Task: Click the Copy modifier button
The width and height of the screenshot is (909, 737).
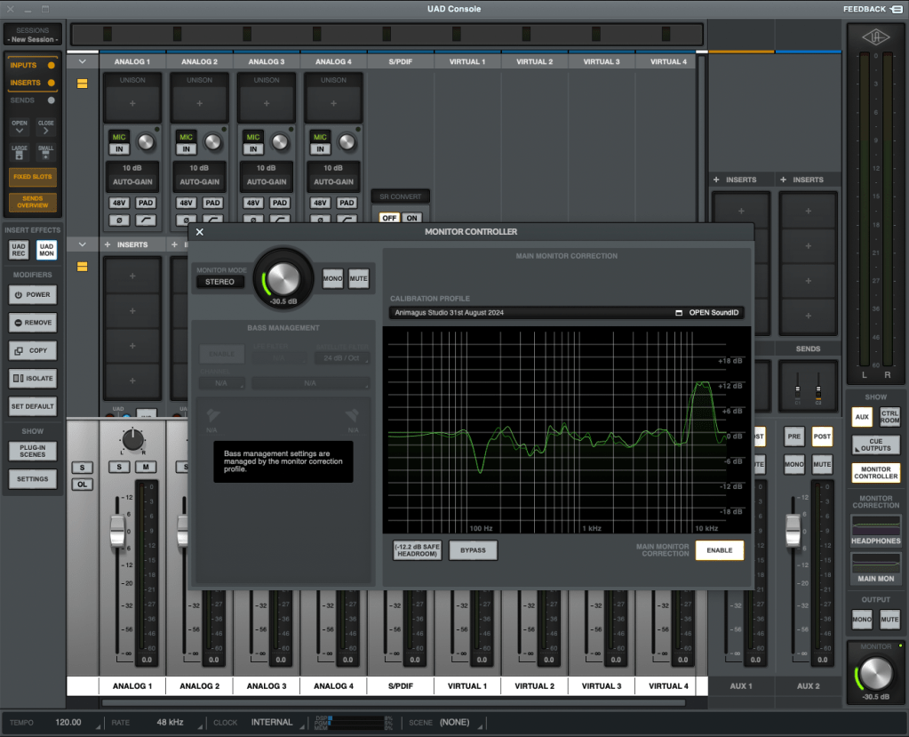Action: 32,350
